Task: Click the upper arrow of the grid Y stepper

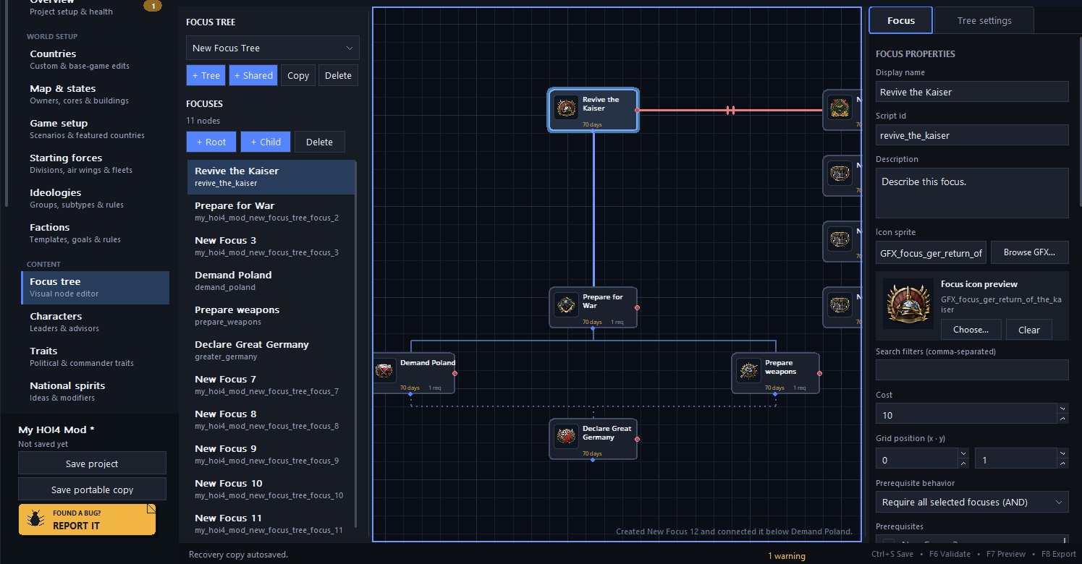Action: point(1062,453)
